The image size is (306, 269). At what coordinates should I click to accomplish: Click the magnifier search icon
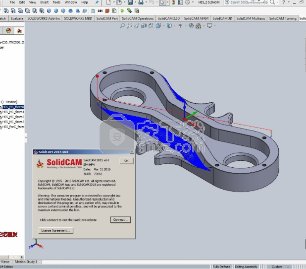pos(272,2)
